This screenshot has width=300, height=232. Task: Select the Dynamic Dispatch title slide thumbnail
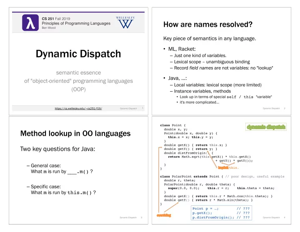[78, 61]
